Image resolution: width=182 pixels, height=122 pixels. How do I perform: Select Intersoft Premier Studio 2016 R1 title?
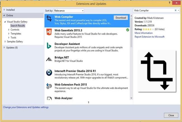point(75,71)
